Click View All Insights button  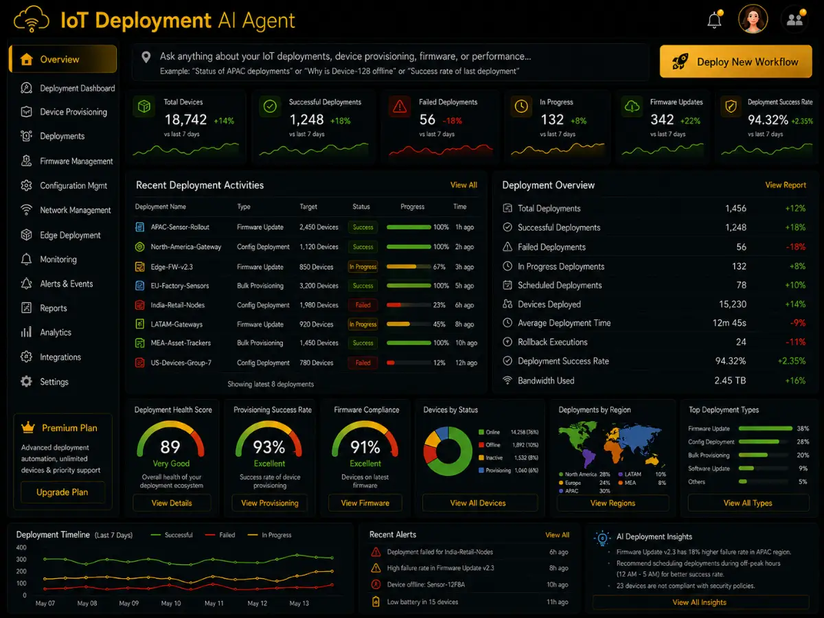[x=700, y=602]
